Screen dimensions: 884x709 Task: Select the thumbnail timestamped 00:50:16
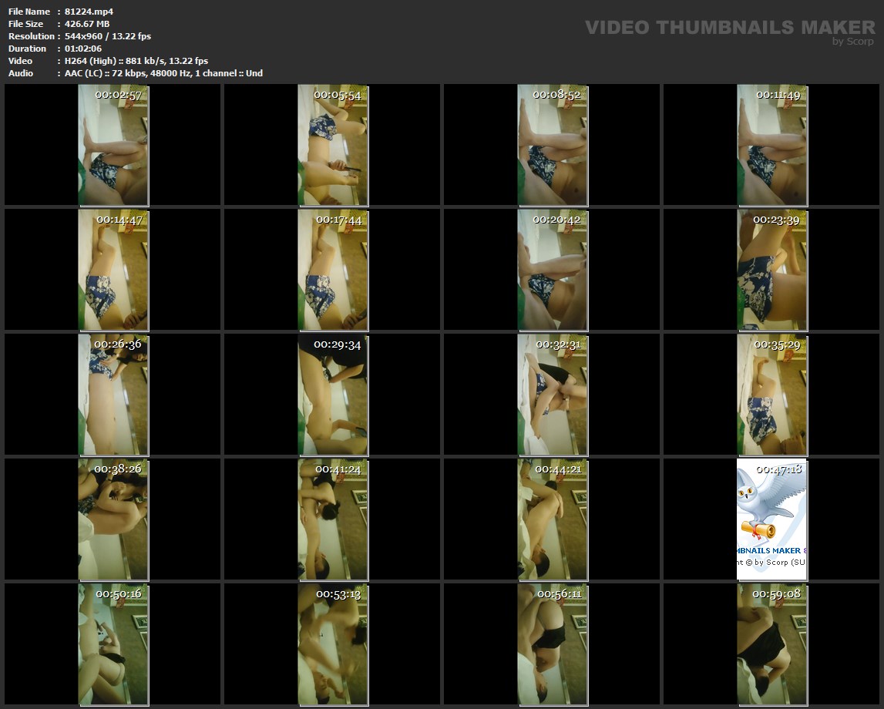[113, 643]
